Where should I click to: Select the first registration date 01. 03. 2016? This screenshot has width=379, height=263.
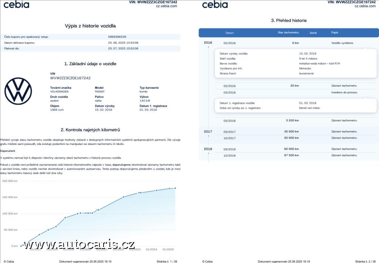click(x=148, y=110)
